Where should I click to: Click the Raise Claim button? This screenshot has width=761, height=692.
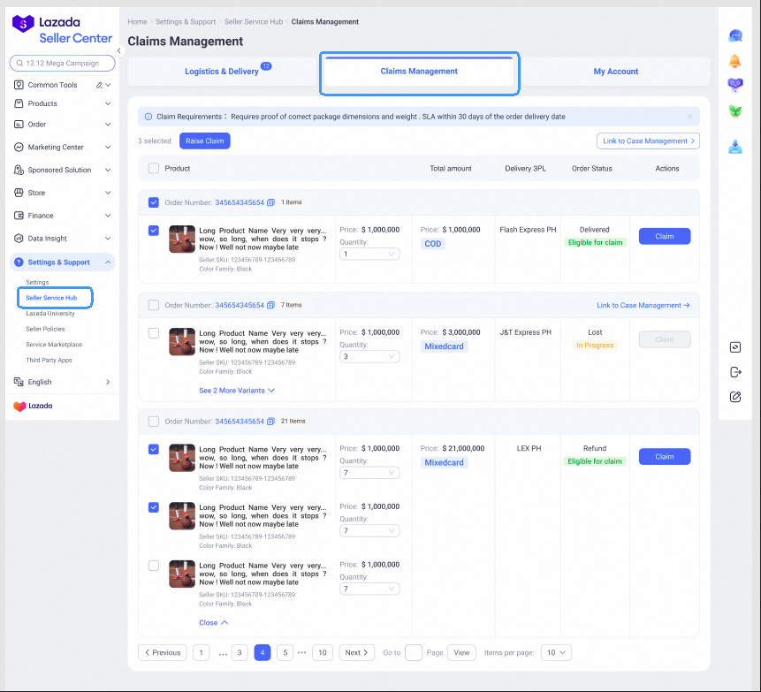coord(204,141)
